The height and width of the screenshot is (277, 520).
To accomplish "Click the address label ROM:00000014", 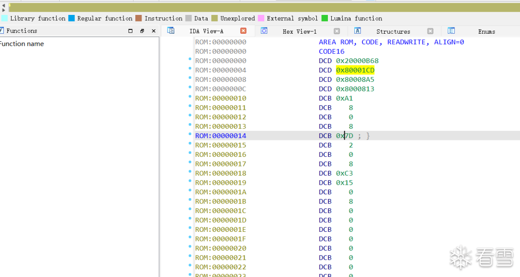I will pos(221,135).
